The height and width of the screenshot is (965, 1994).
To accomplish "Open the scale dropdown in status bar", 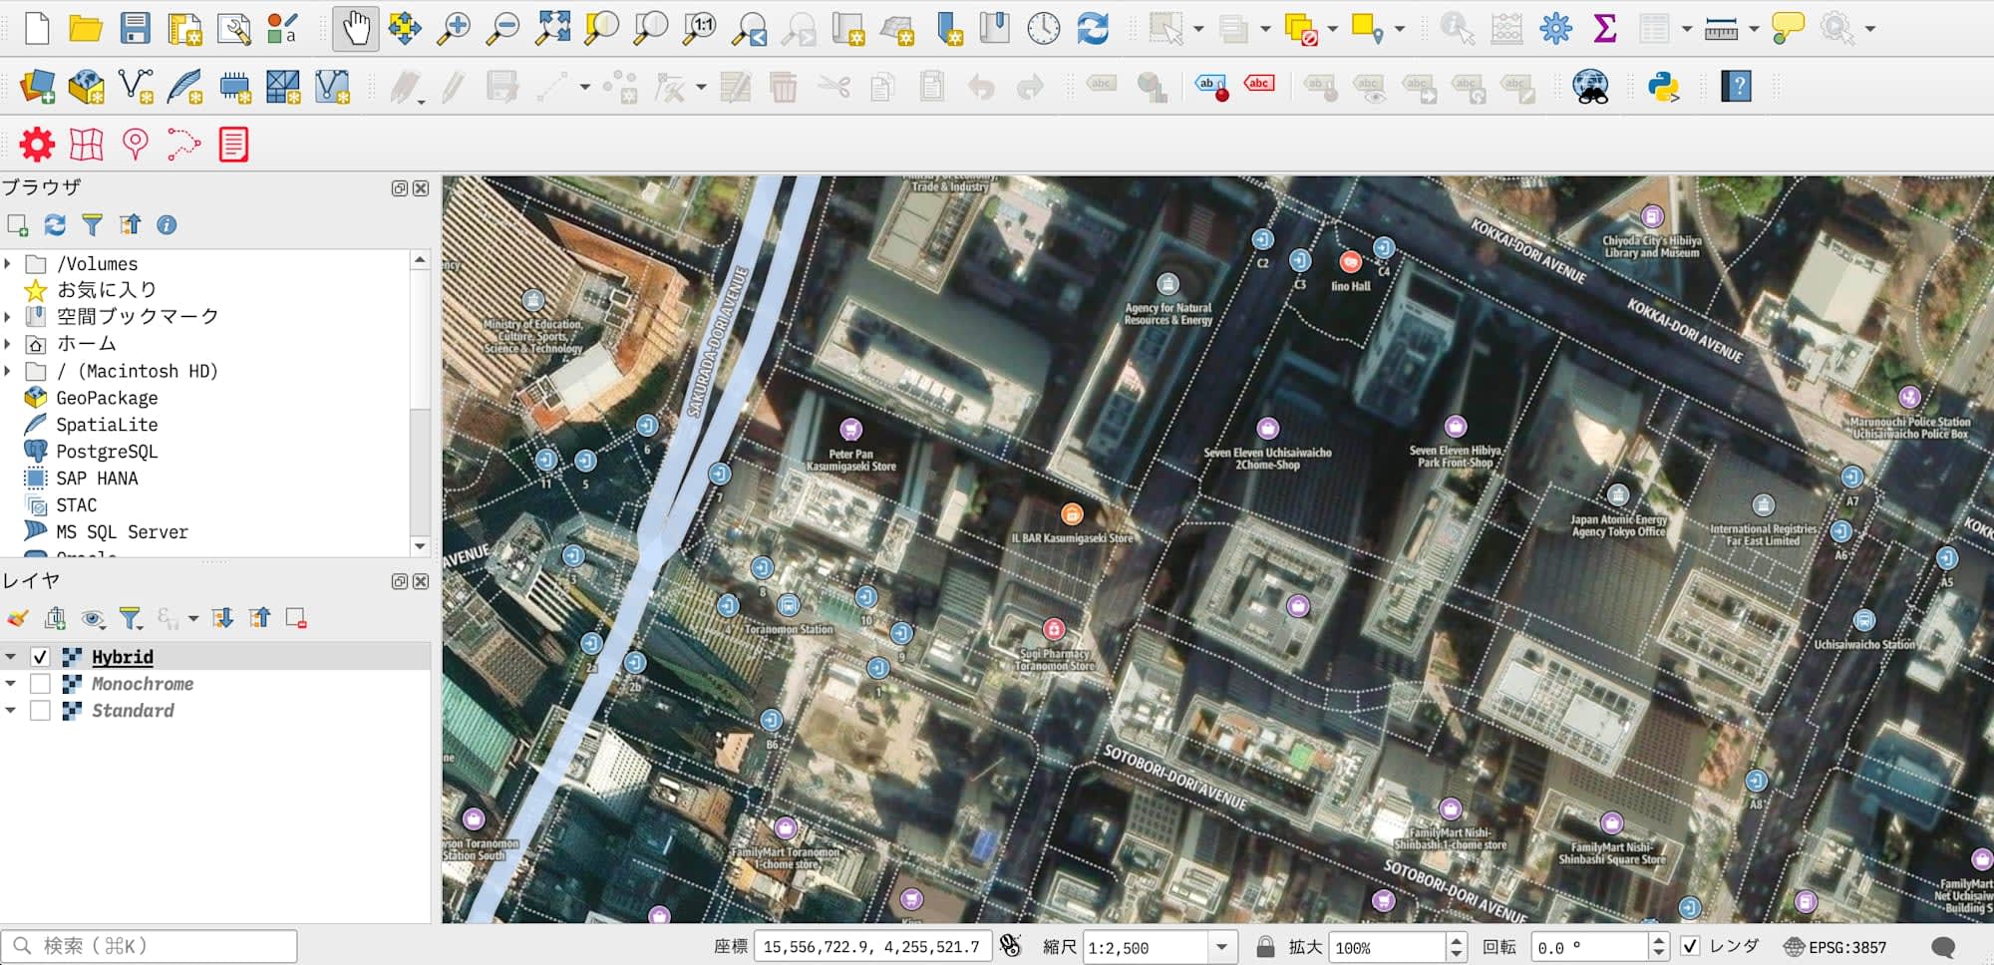I will point(1221,947).
